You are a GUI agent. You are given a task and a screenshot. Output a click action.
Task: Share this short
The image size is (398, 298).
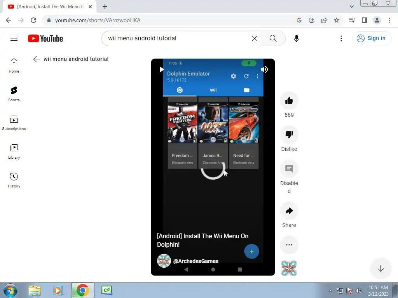tap(289, 211)
